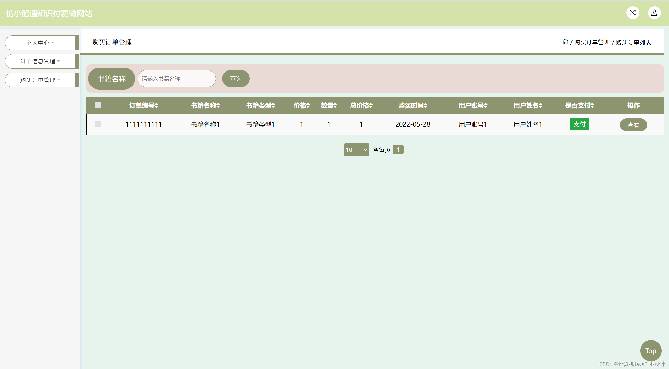Check the row checkbox for order 1111111111
The width and height of the screenshot is (669, 369).
click(x=98, y=124)
